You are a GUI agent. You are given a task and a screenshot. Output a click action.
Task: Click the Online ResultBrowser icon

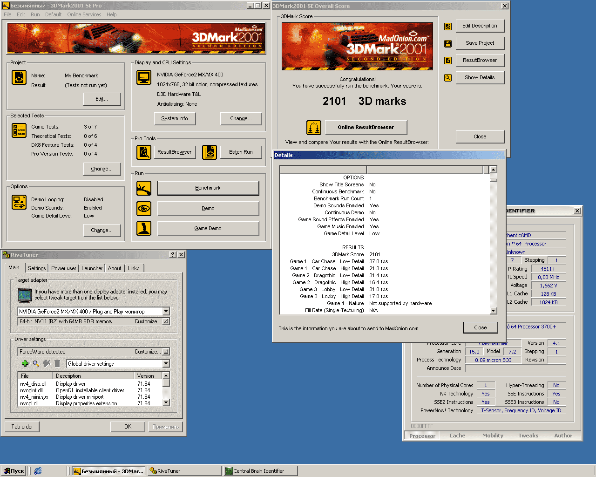pyautogui.click(x=314, y=127)
